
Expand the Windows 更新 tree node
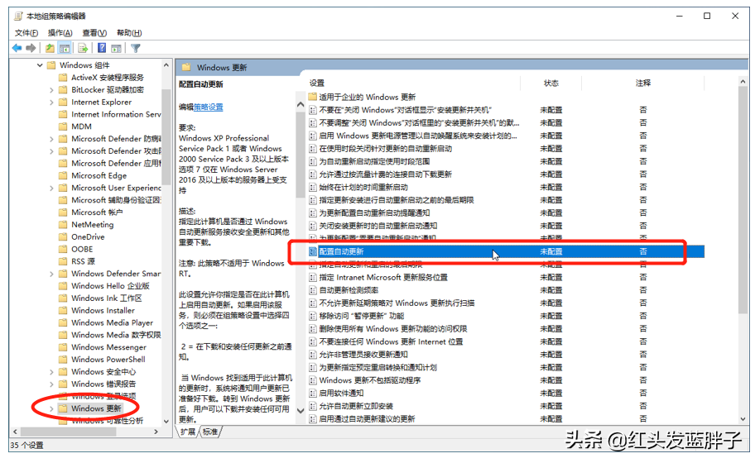(51, 408)
